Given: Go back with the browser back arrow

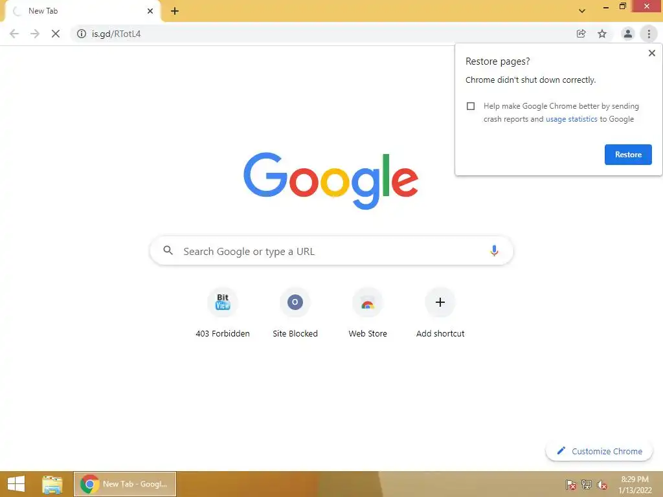Looking at the screenshot, I should (14, 34).
